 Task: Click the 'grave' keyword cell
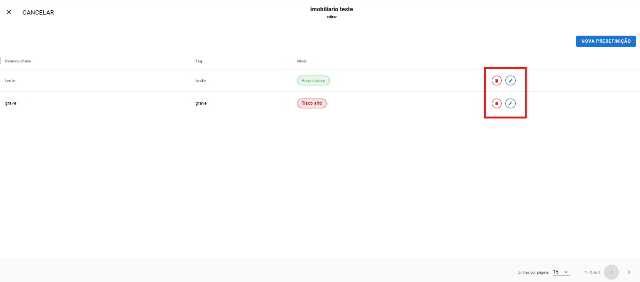click(x=11, y=103)
